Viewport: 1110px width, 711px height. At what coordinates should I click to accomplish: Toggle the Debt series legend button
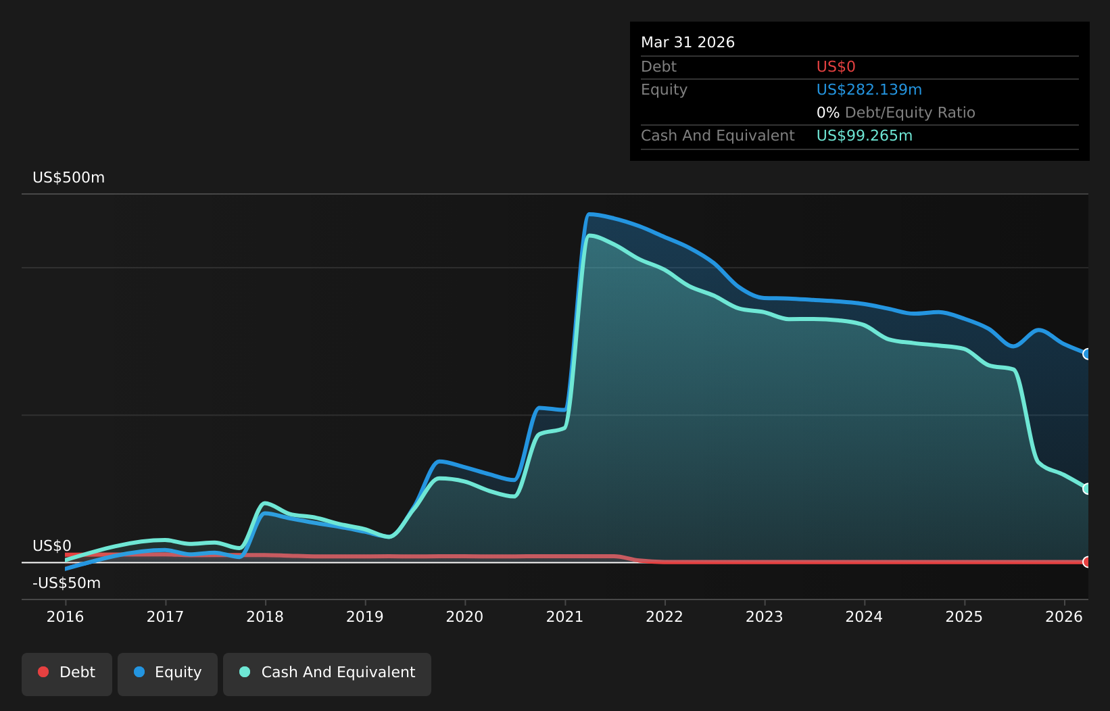(67, 674)
